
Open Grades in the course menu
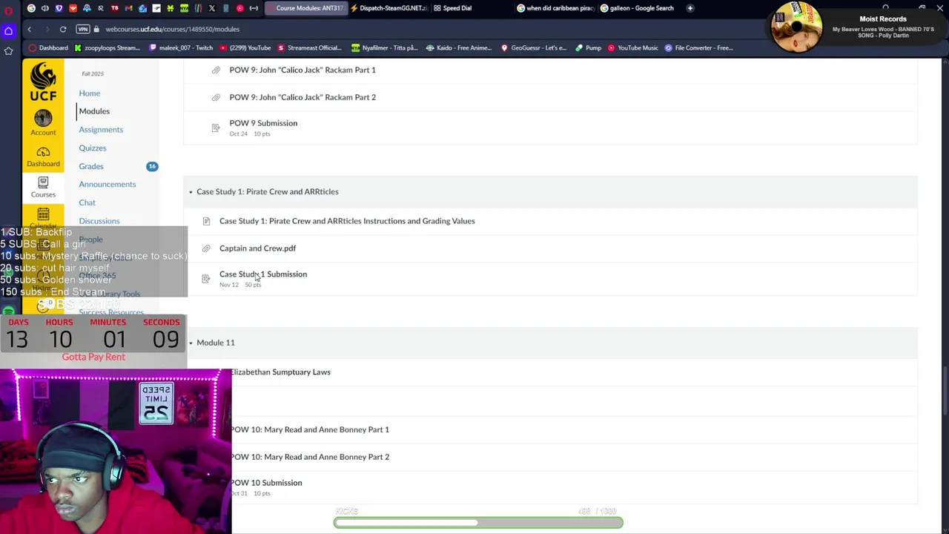91,166
